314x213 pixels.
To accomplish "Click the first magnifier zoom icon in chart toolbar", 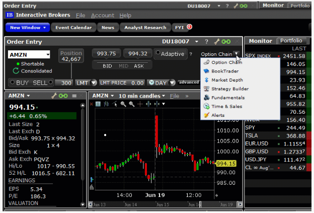I will tap(123, 104).
